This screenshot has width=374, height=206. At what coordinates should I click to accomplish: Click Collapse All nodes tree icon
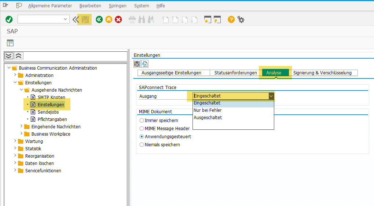[19, 56]
